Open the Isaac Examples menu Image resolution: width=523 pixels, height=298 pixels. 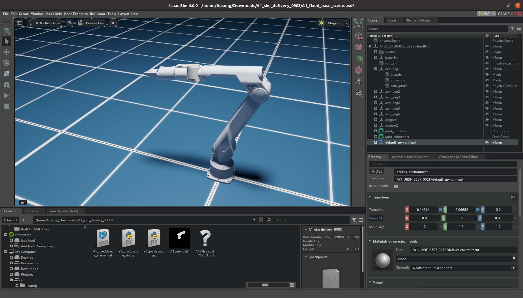click(76, 14)
